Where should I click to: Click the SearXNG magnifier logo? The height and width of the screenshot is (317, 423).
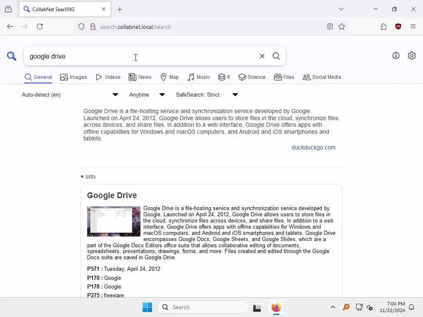coord(12,56)
